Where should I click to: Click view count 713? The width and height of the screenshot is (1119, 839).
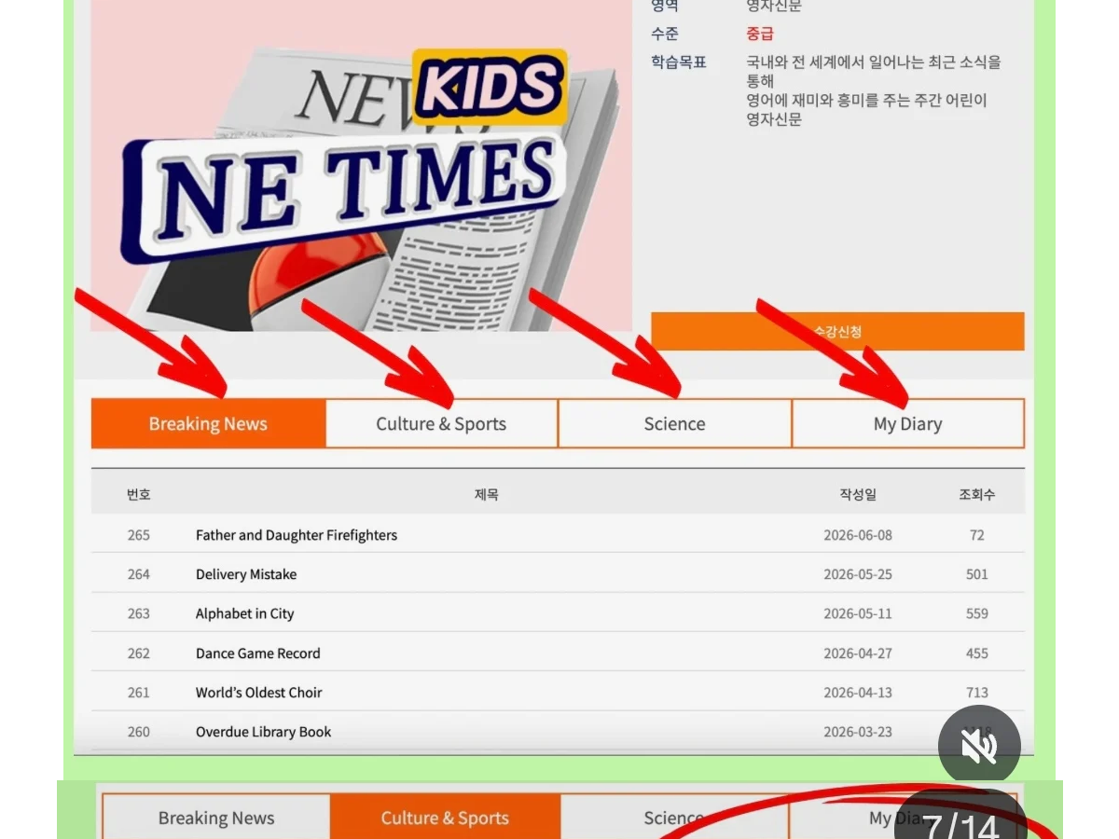tap(976, 693)
